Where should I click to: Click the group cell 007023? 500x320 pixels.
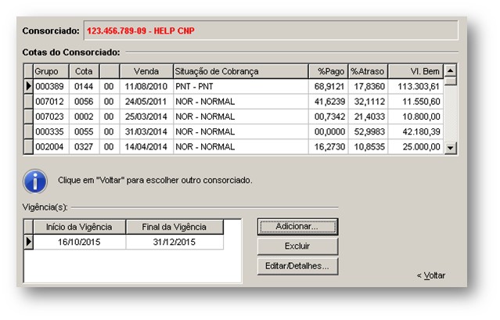coord(51,117)
